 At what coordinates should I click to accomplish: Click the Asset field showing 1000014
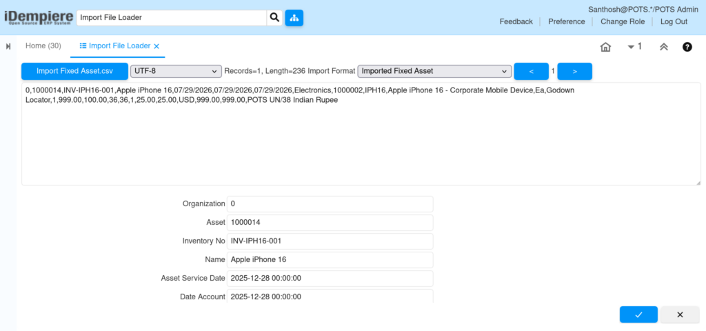(330, 223)
